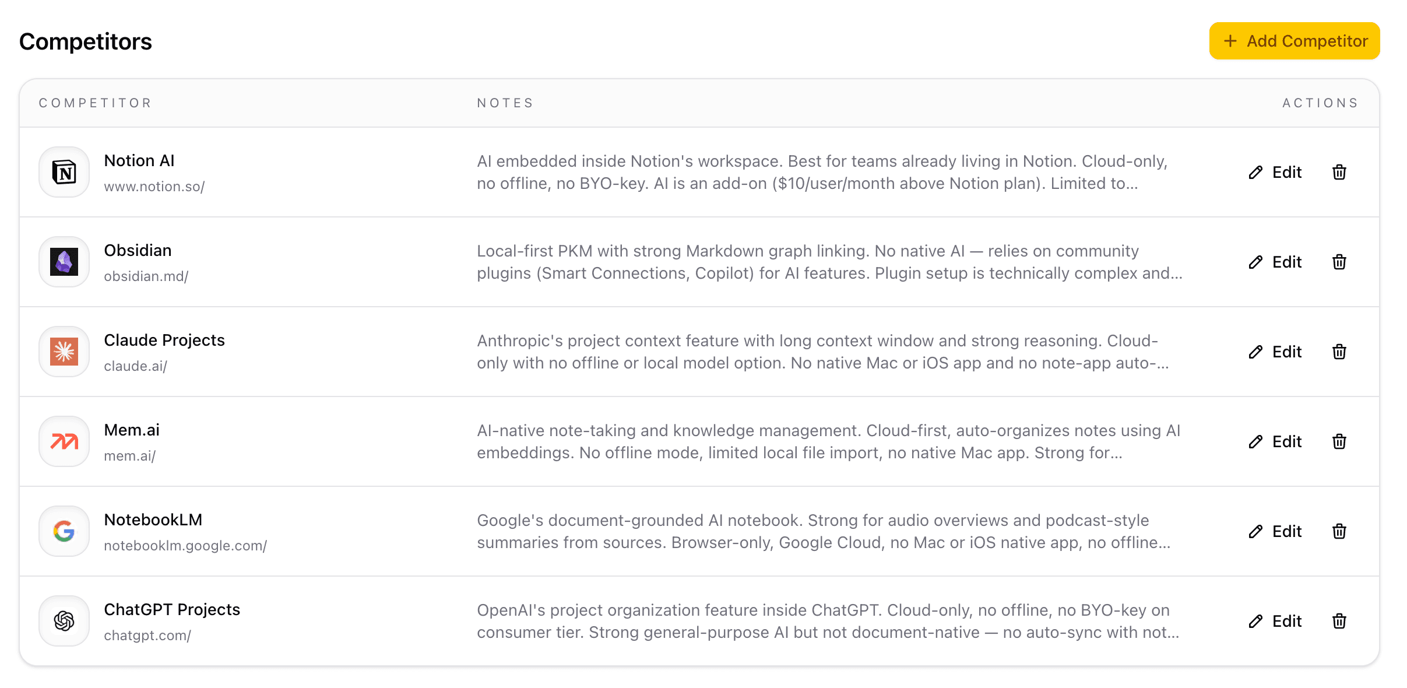The width and height of the screenshot is (1407, 688).
Task: Click the Mem.ai red logo
Action: (64, 441)
